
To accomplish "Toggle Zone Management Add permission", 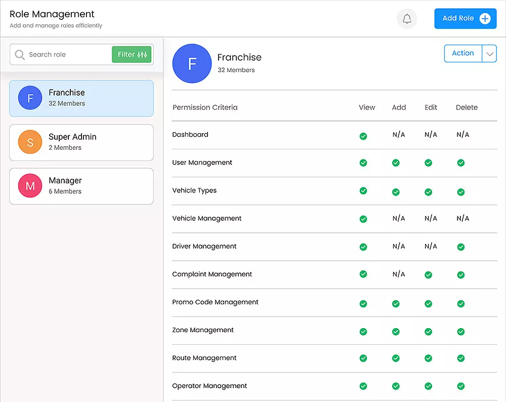I will (396, 332).
